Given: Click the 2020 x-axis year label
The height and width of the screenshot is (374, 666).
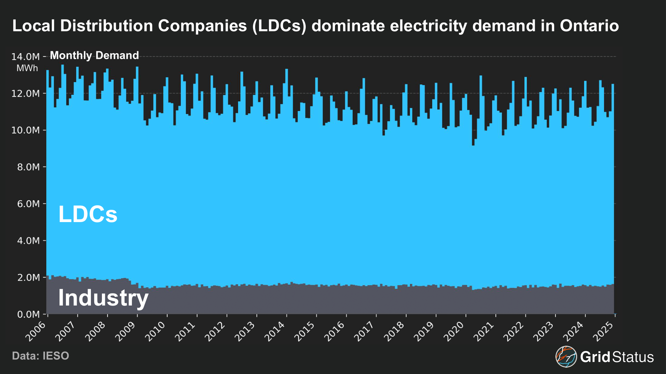Looking at the screenshot, I should 454,331.
